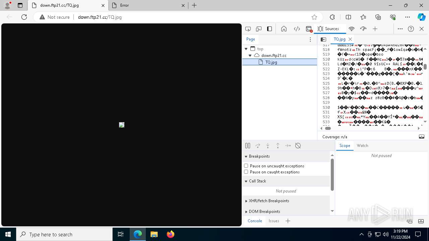Add more tools with the plus icon
429x241 pixels.
375,29
